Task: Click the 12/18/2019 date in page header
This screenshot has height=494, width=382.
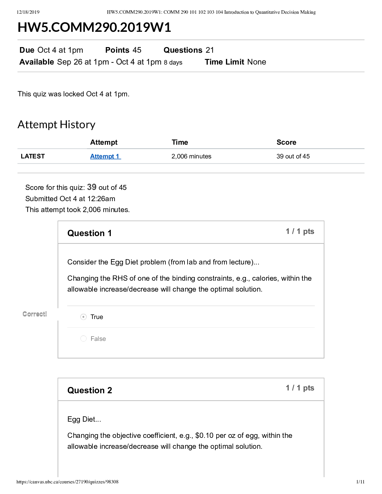Action: (x=28, y=12)
